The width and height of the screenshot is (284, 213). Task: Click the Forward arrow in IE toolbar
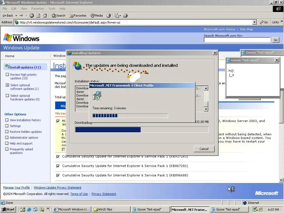click(x=21, y=16)
